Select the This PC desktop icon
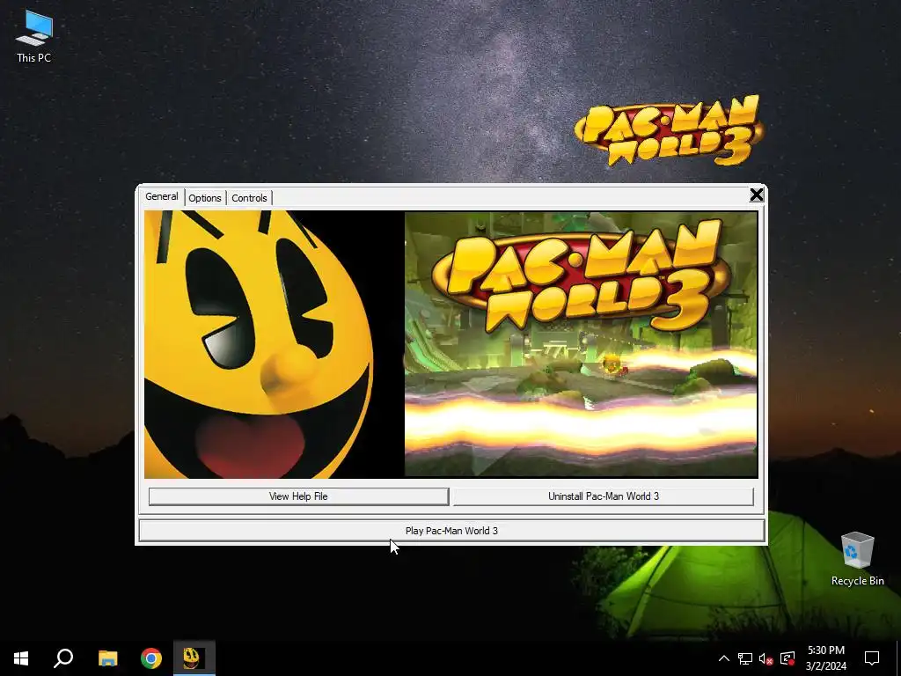The width and height of the screenshot is (901, 676). (34, 37)
